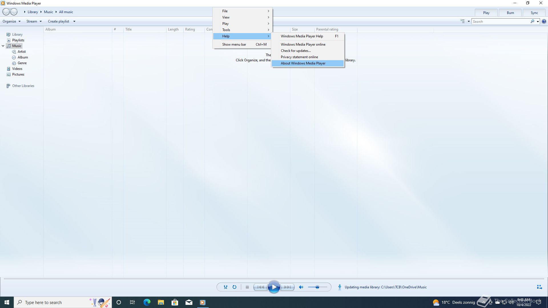
Task: Adjust the volume slider
Action: pos(317,287)
